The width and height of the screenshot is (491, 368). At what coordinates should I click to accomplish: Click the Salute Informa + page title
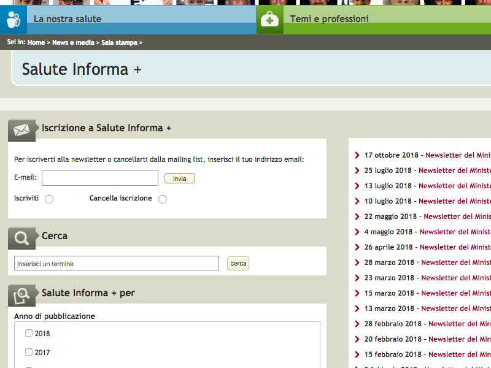(82, 69)
